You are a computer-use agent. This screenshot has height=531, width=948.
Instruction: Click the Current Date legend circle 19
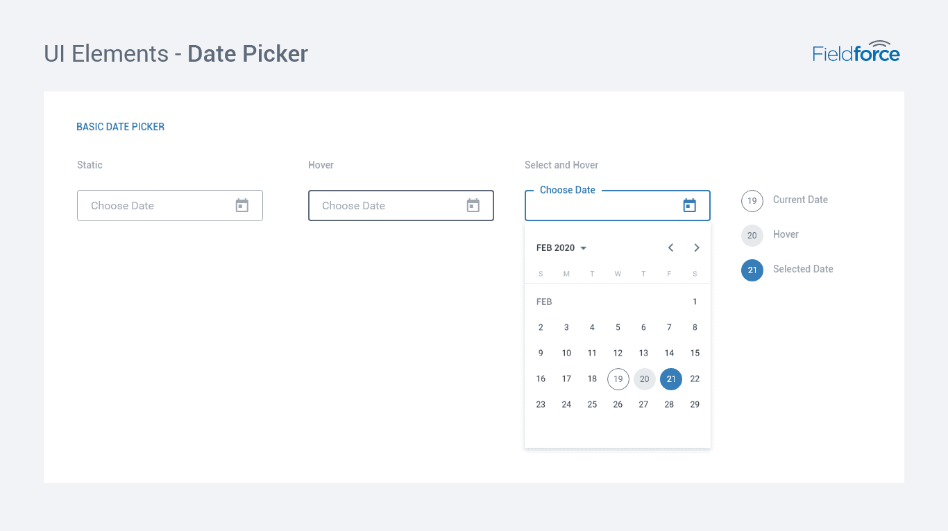click(x=752, y=201)
